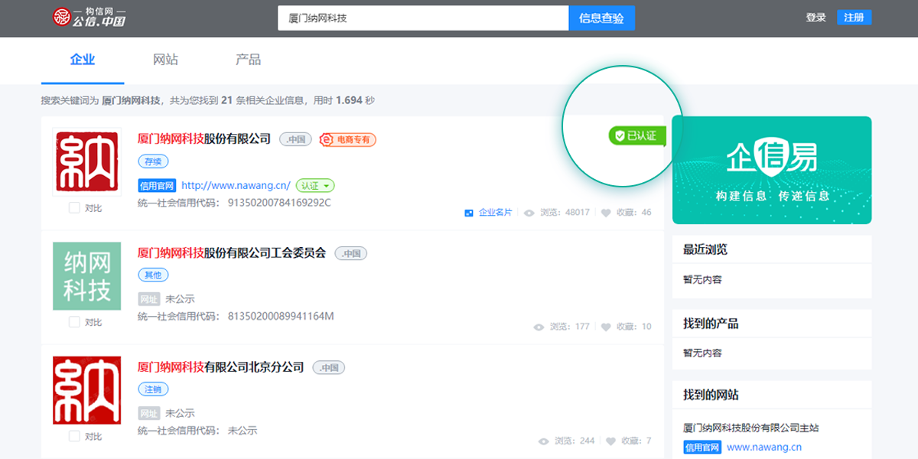Click the eye icon showing 浏览 244
This screenshot has width=918, height=459.
tap(544, 441)
